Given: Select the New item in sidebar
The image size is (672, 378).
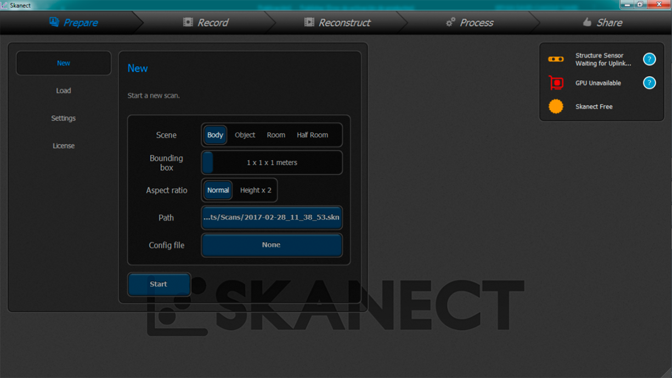Looking at the screenshot, I should click(64, 63).
